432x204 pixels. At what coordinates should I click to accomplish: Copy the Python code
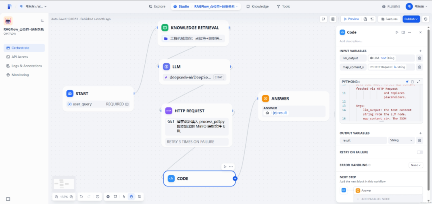[412, 82]
